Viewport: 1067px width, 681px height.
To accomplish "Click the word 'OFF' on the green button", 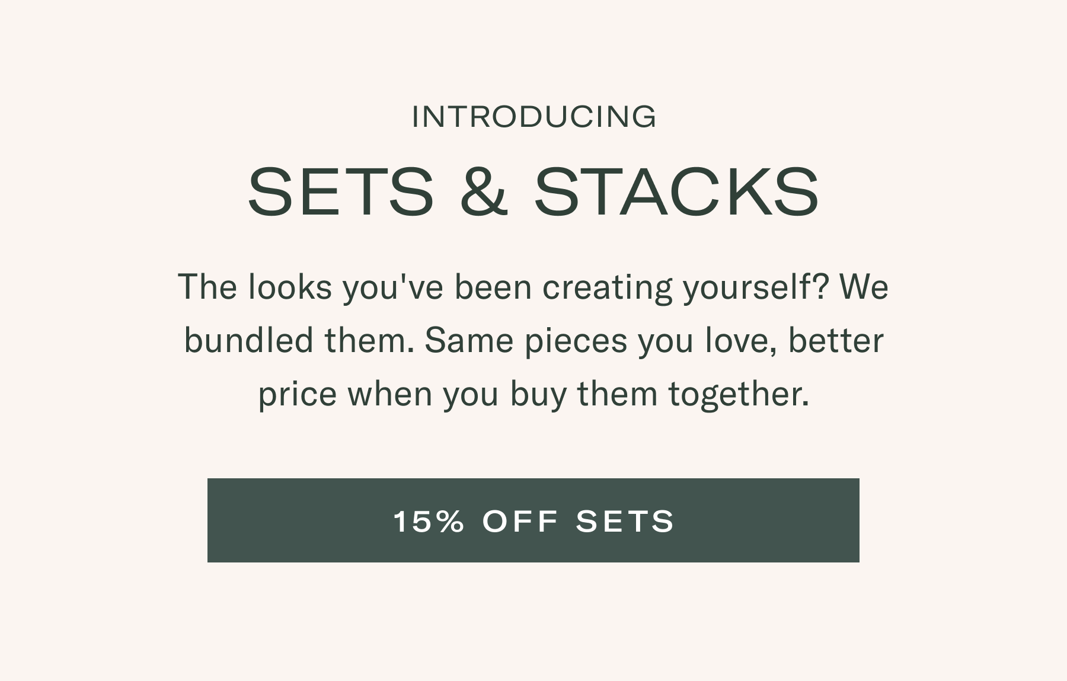I will [x=520, y=521].
